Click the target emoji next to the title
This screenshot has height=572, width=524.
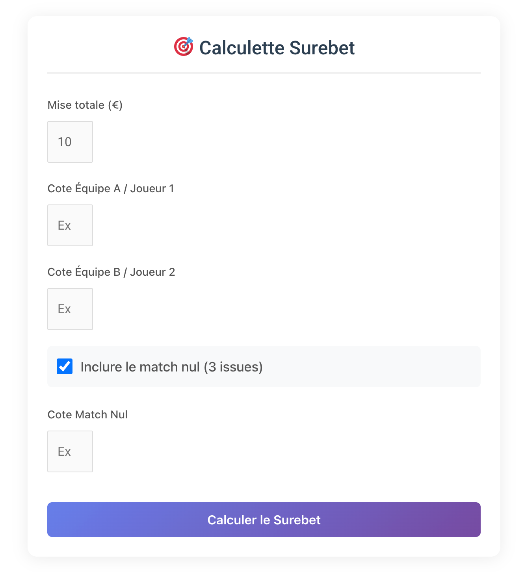point(184,47)
